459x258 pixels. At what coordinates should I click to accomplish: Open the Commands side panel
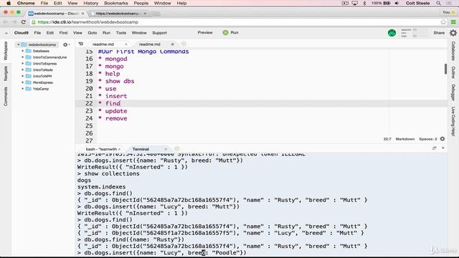tap(6, 96)
